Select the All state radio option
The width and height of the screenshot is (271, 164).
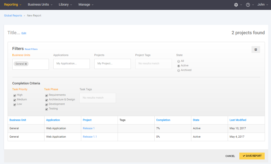point(179,61)
